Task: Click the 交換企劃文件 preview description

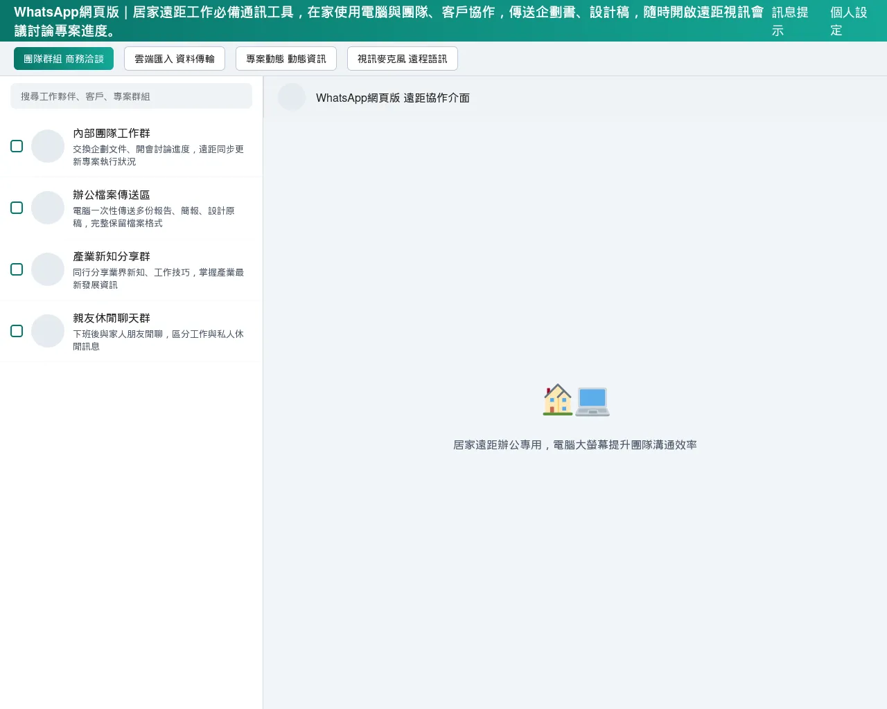Action: coord(159,155)
